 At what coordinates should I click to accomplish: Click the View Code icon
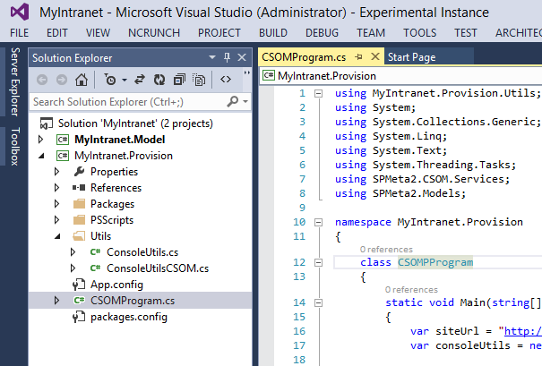(226, 80)
